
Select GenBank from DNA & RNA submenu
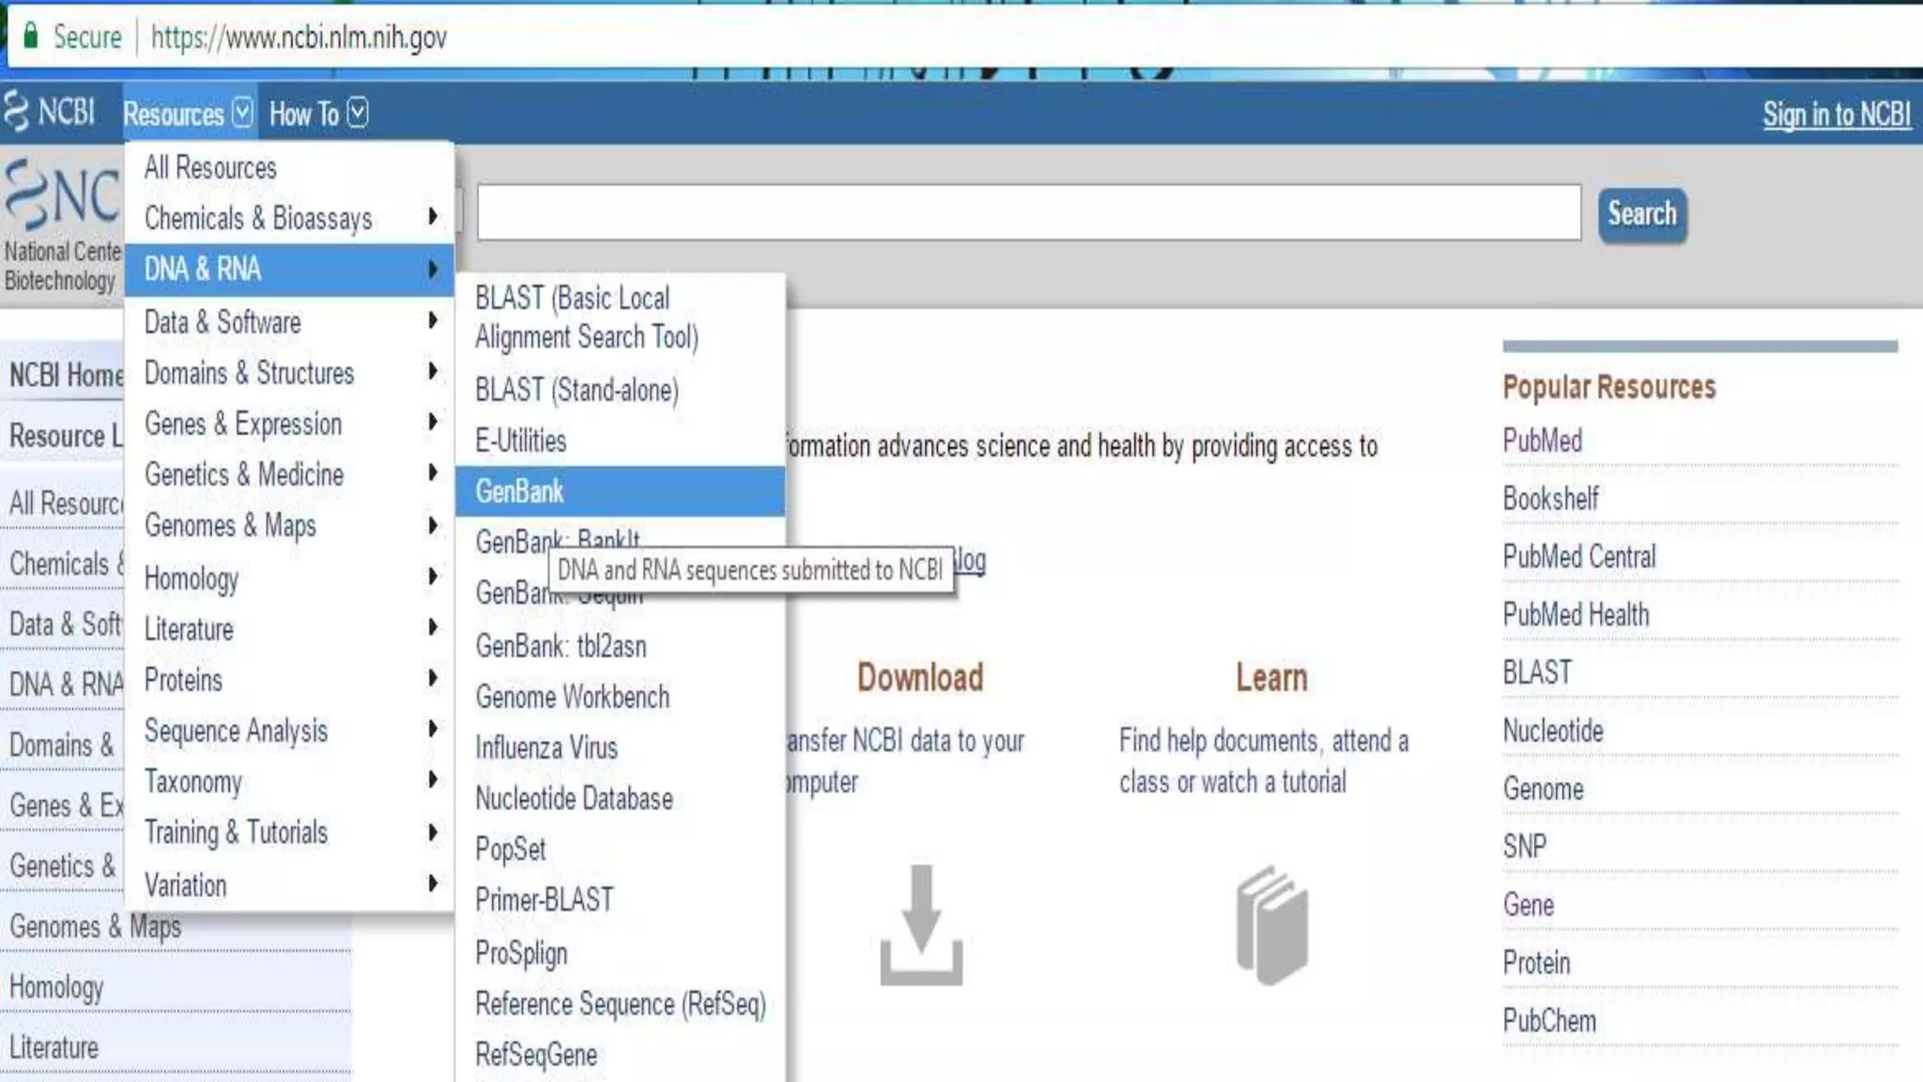pyautogui.click(x=519, y=491)
